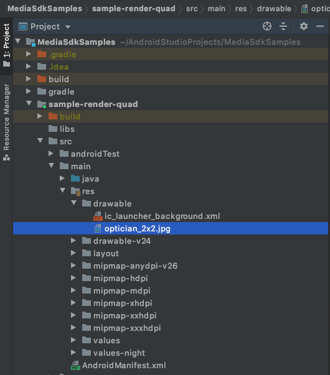This screenshot has width=330, height=375.
Task: Select the values-night folder
Action: pos(119,353)
